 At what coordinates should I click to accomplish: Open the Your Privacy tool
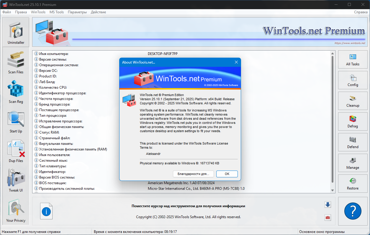(x=16, y=211)
